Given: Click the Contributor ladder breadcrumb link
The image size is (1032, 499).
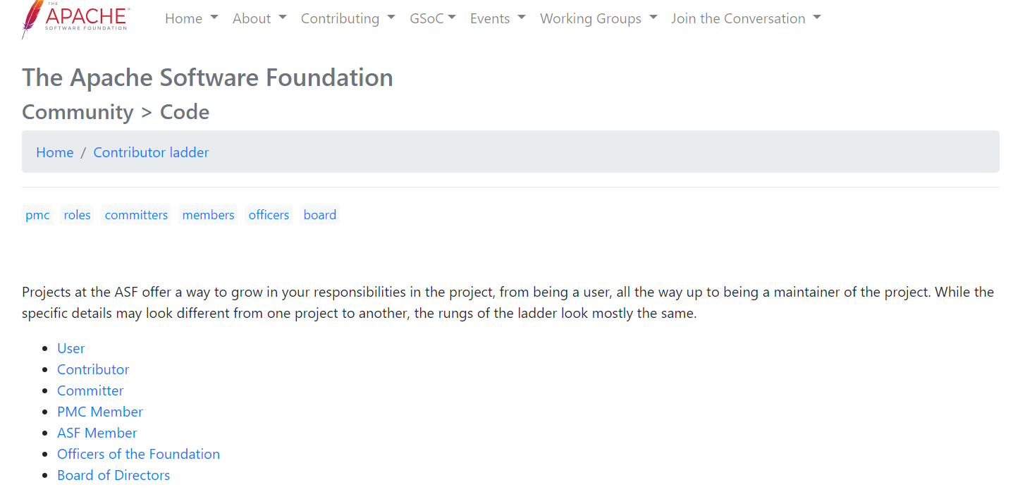Looking at the screenshot, I should click(151, 152).
